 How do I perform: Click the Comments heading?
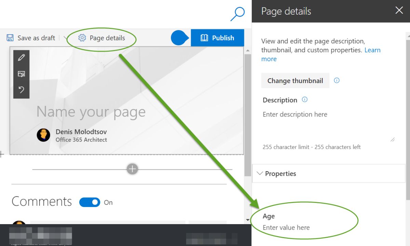pos(42,202)
